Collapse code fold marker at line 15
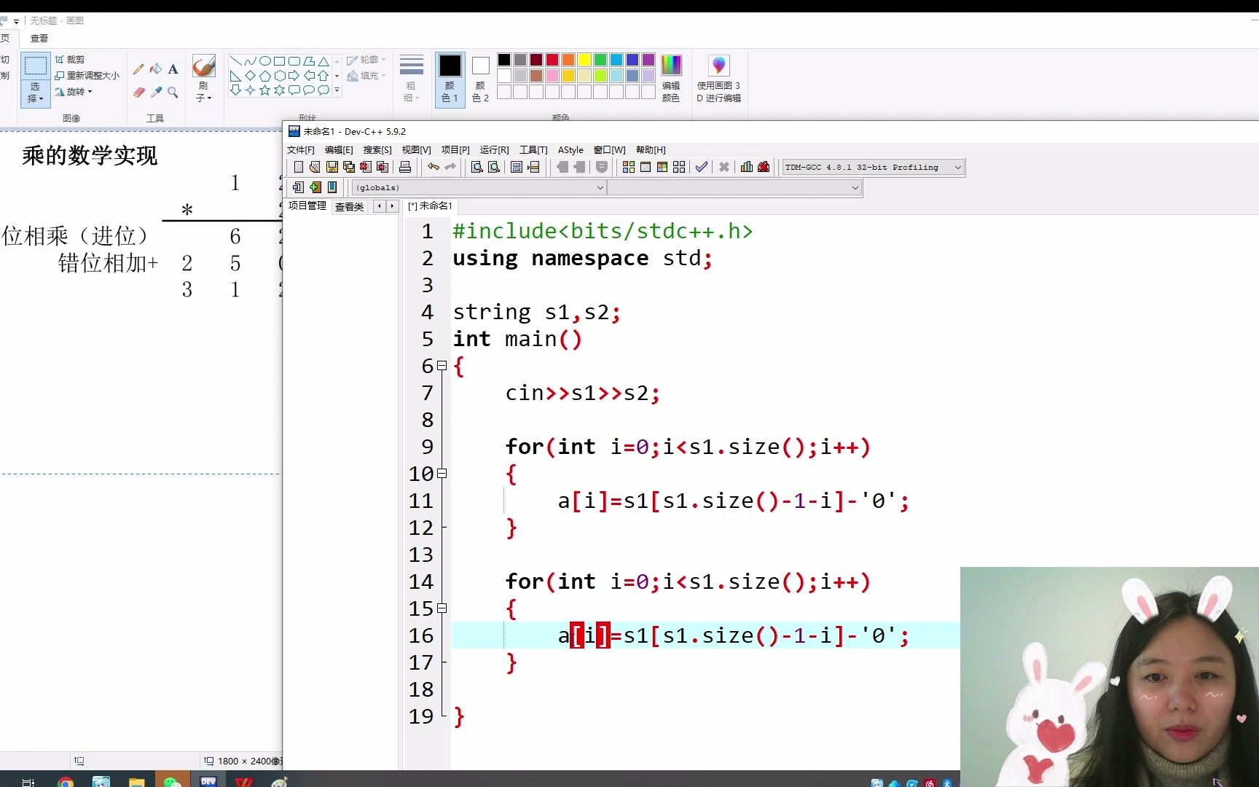Screen dimensions: 1259x787 442,608
